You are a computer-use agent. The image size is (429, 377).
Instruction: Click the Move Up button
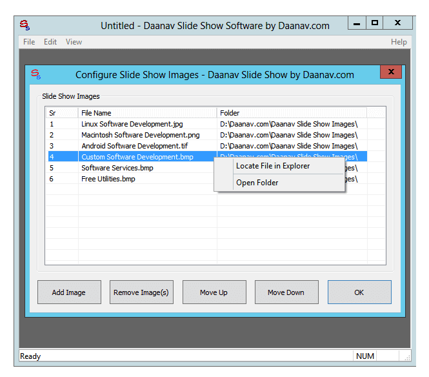point(214,292)
